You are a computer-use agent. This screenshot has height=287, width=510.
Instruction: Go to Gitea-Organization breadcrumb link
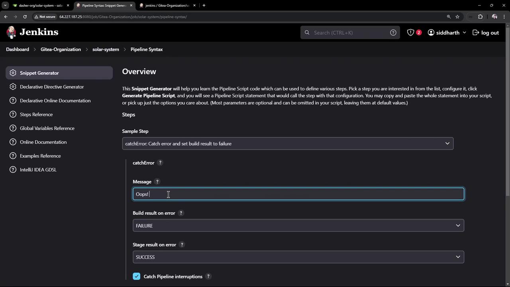tap(61, 49)
